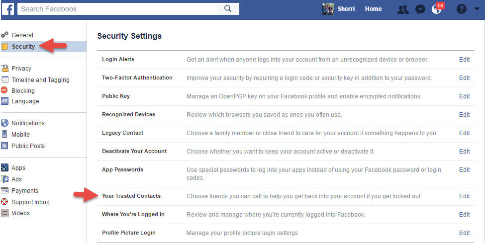This screenshot has height=243, width=485.
Task: Go to Home in the top bar
Action: (373, 9)
